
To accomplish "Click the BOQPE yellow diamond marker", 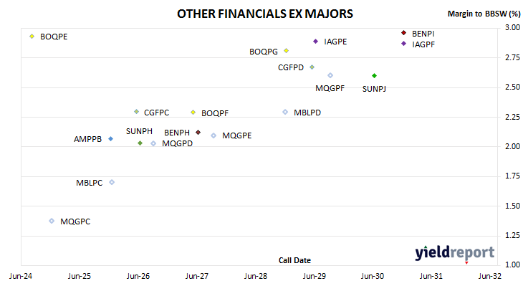I will coord(32,37).
